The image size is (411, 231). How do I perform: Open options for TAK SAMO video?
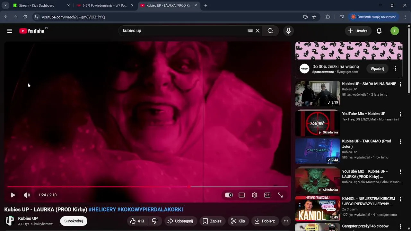400,142
